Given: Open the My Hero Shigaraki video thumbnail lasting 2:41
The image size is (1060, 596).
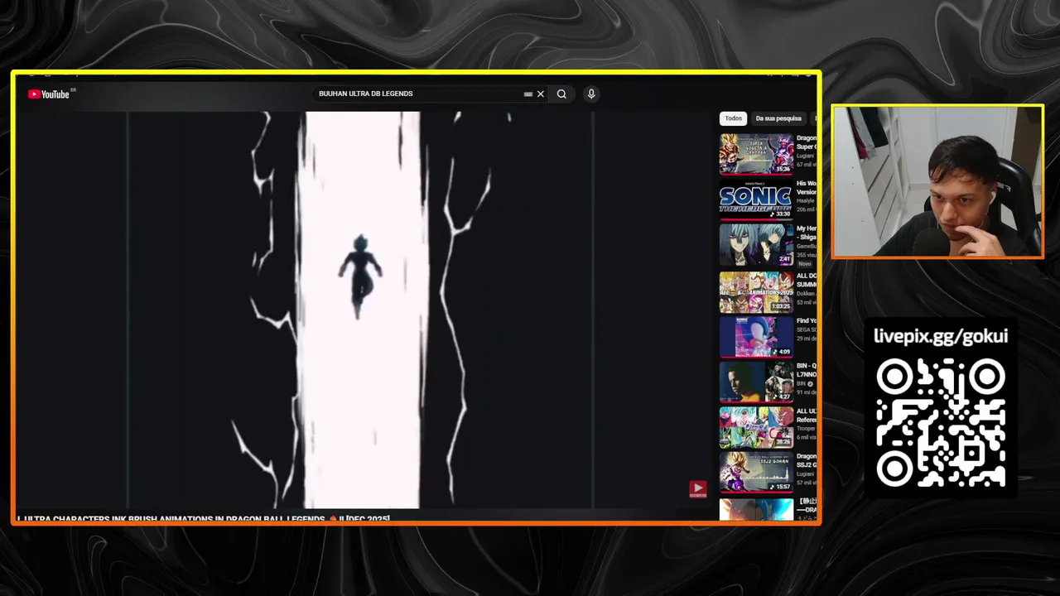Looking at the screenshot, I should [x=756, y=245].
